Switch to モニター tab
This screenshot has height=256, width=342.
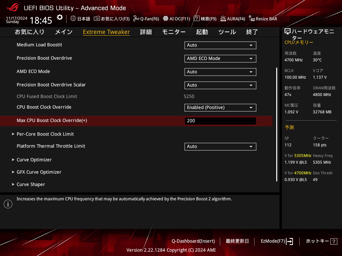174,32
